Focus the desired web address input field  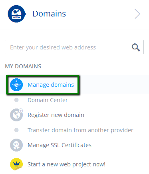(x=74, y=47)
